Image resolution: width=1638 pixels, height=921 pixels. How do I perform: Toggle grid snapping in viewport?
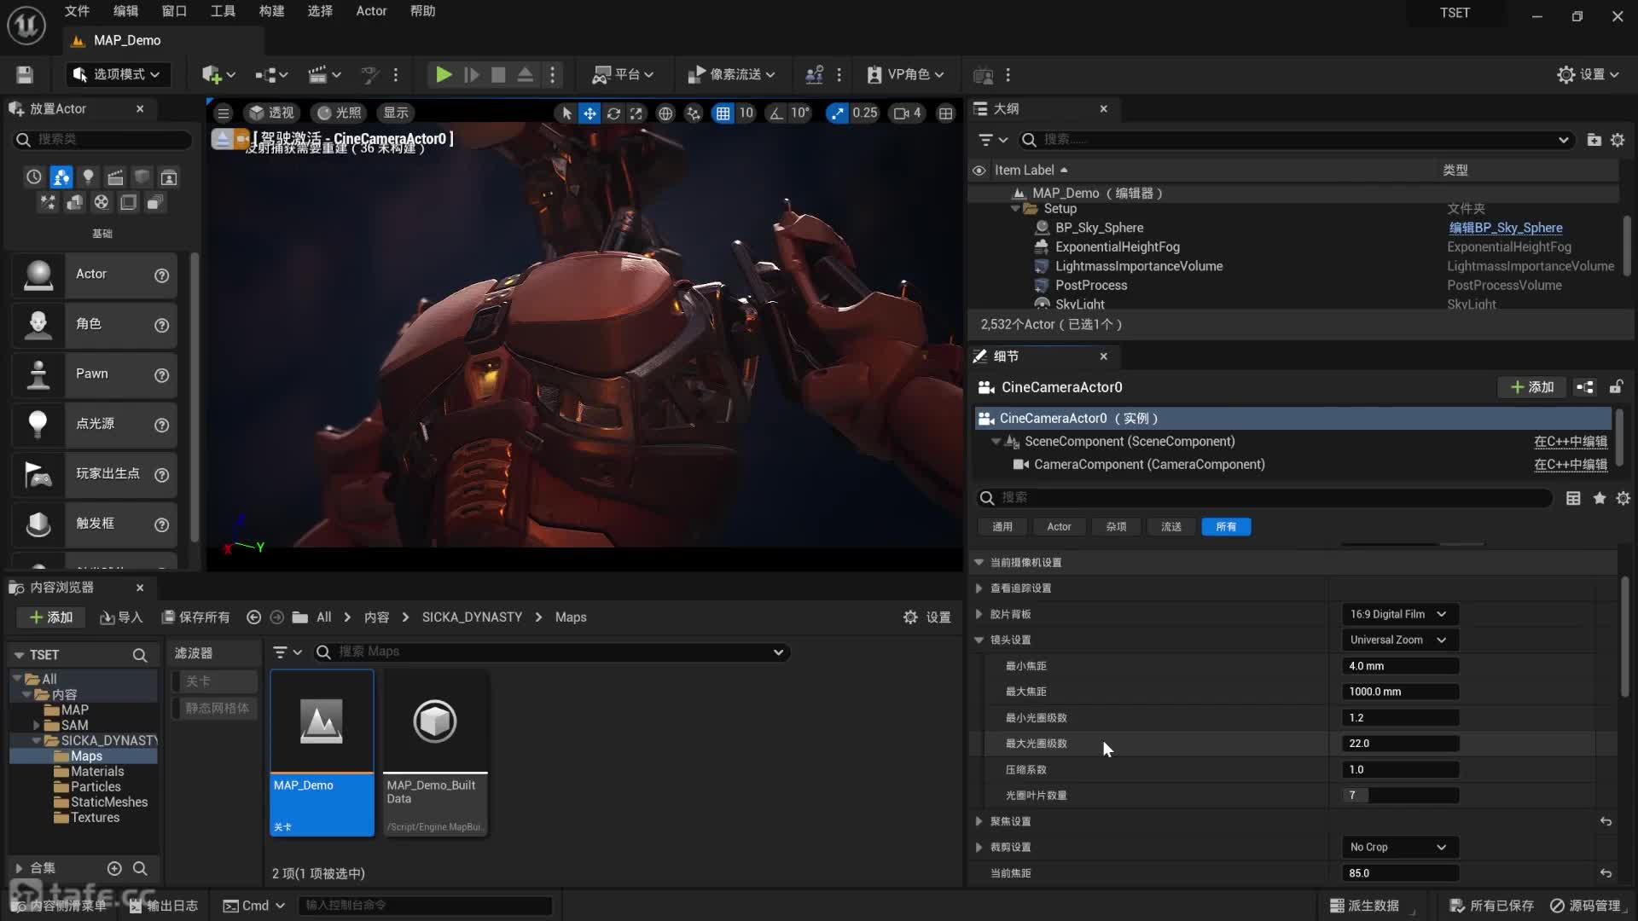pyautogui.click(x=723, y=113)
